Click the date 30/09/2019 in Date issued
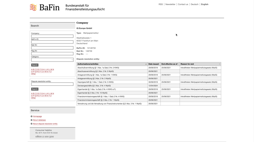The height and width of the screenshot is (142, 254). (x=153, y=82)
